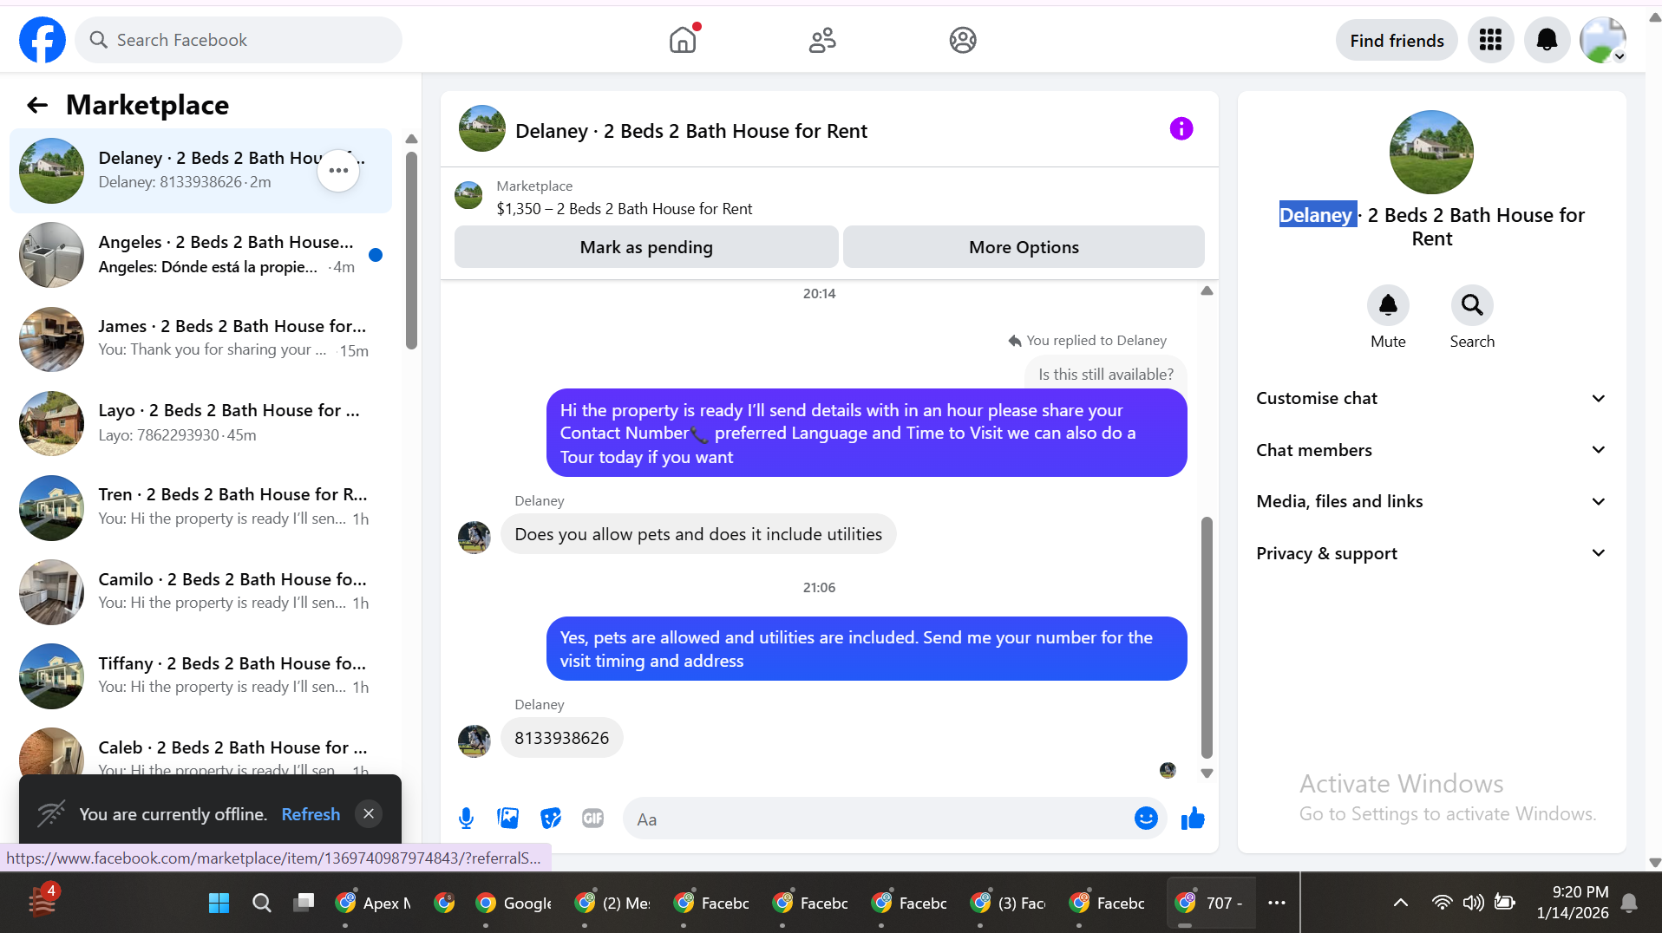Expand Privacy & support section
Image resolution: width=1662 pixels, height=933 pixels.
[x=1431, y=553]
